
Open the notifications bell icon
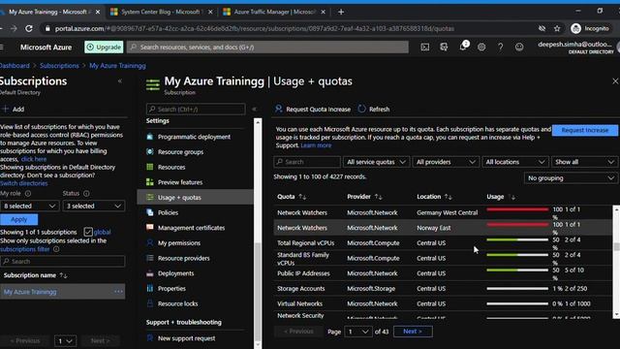pyautogui.click(x=463, y=47)
